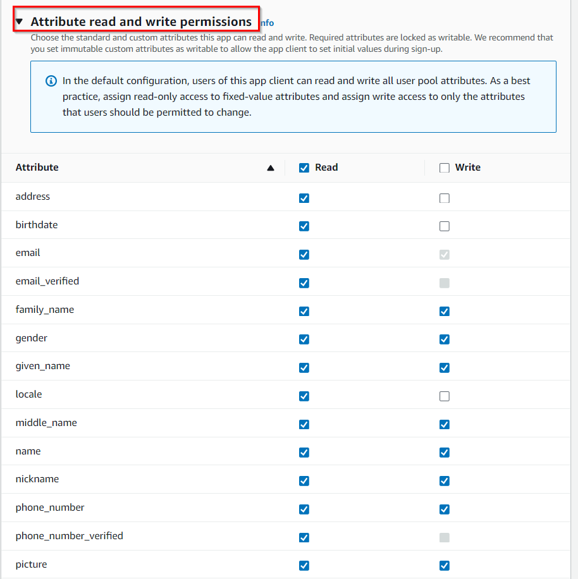Disable Write permission for nickname
Viewport: 578px width, 579px height.
tap(445, 481)
